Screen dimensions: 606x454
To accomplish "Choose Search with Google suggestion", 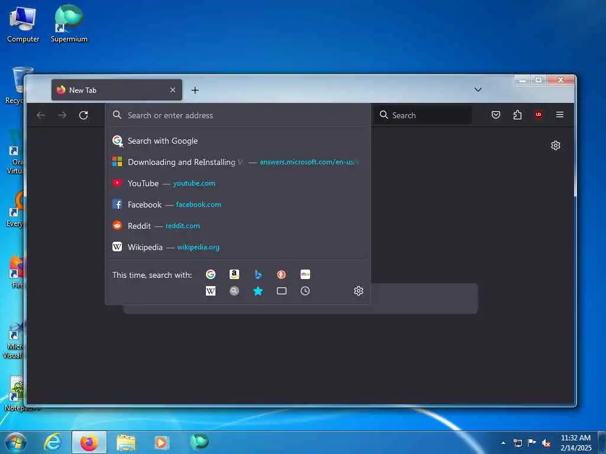I will pyautogui.click(x=238, y=141).
